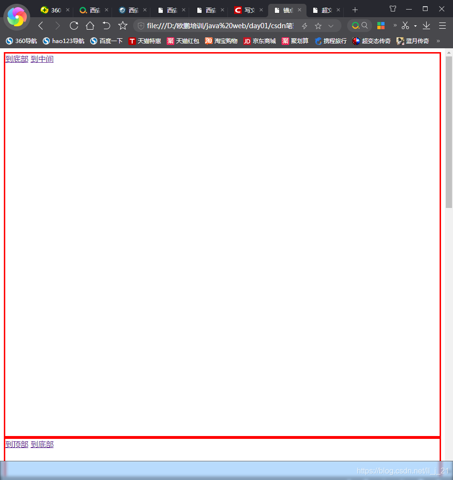Open the 天猫红包 bookmark
The width and height of the screenshot is (453, 480).
[183, 41]
